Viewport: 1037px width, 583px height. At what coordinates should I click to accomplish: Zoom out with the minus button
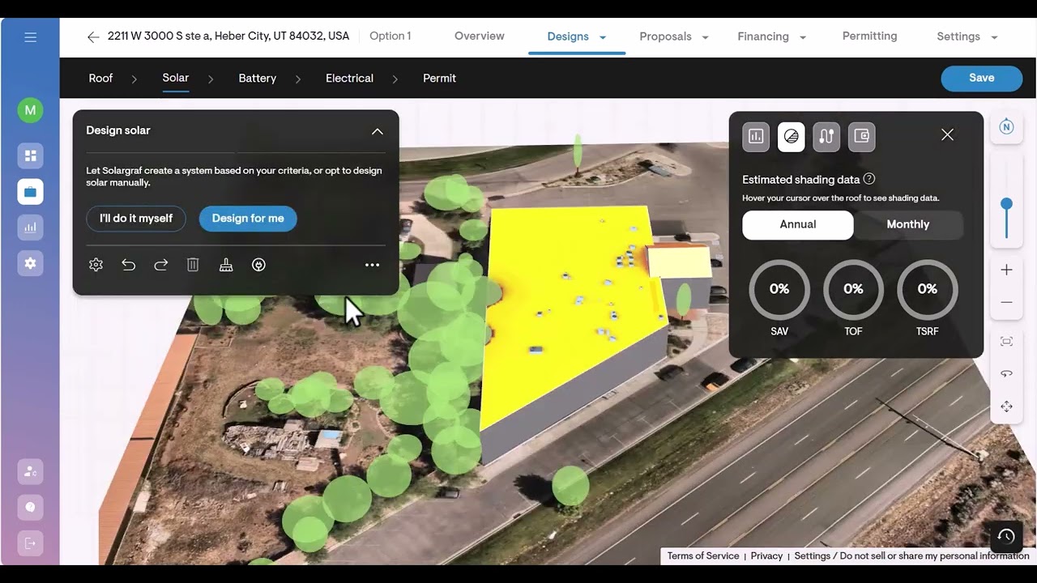[x=1006, y=302]
